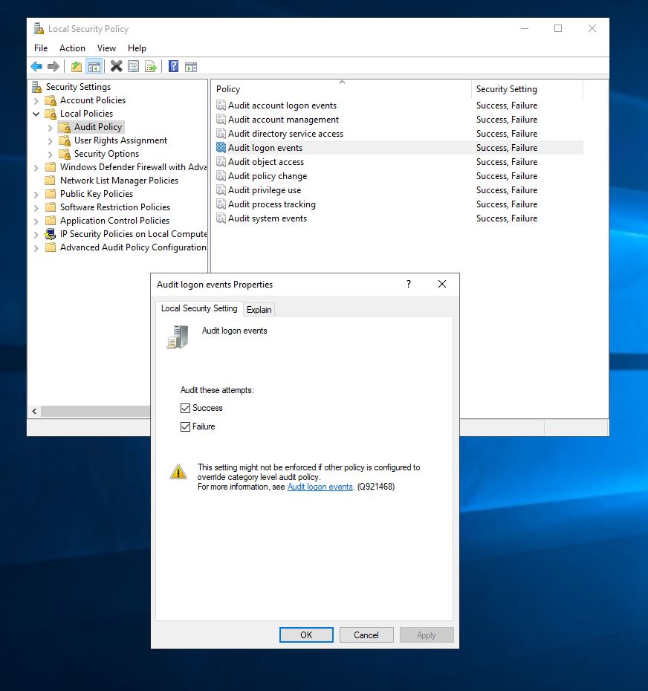Image resolution: width=648 pixels, height=691 pixels.
Task: Expand the Public Key Policies node
Action: click(36, 195)
